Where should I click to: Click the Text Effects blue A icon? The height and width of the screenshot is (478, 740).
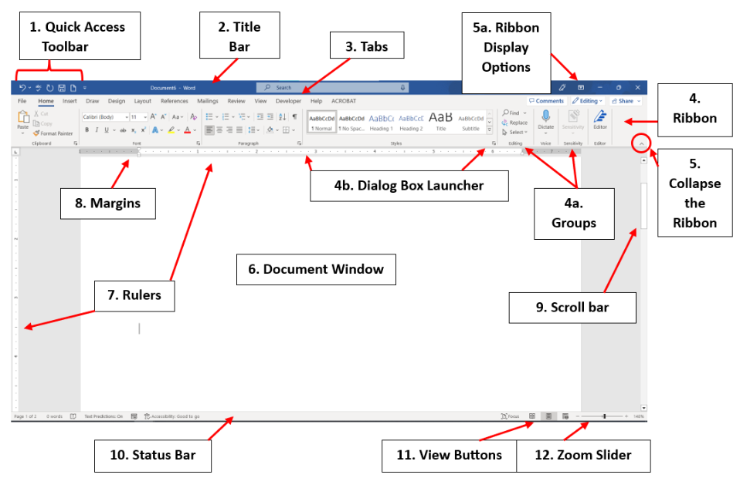[154, 130]
